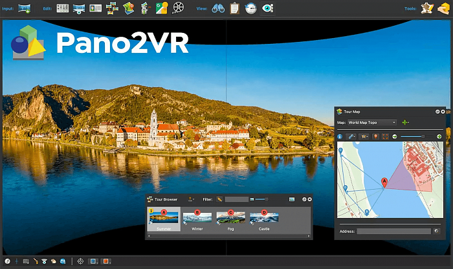This screenshot has height=269, width=453.
Task: Toggle the info button in Tour Map
Action: pos(340,136)
